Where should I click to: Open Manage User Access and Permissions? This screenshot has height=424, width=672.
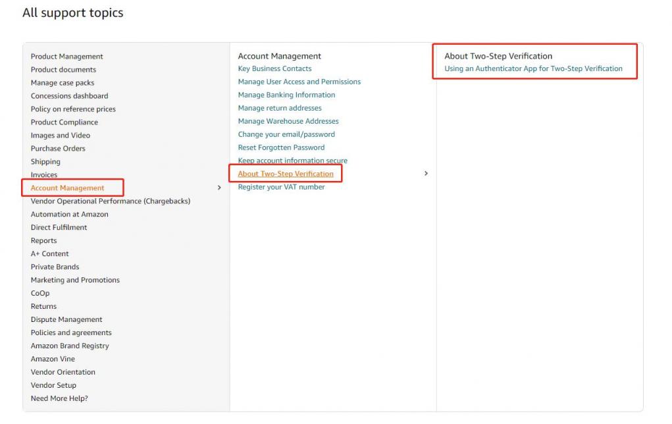[x=299, y=82]
